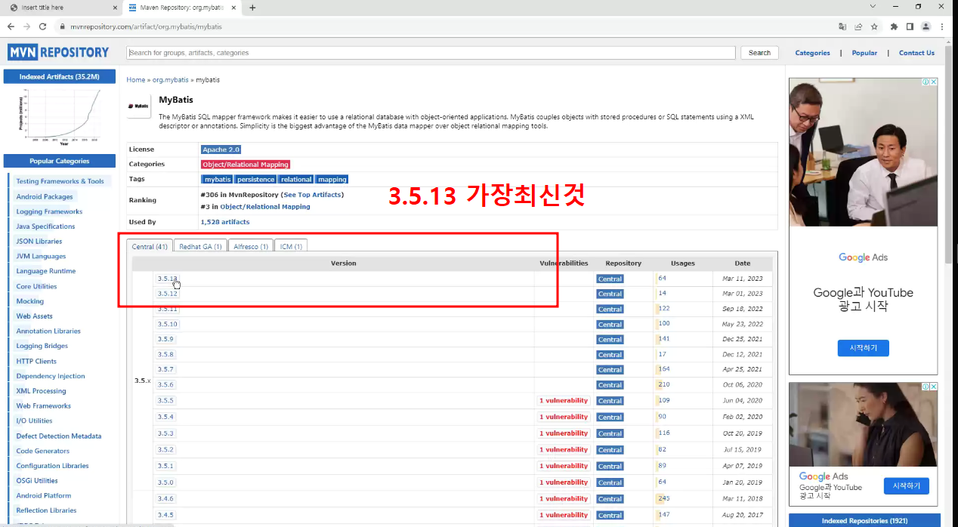Open version 3.5.13
The image size is (958, 527).
pos(167,279)
